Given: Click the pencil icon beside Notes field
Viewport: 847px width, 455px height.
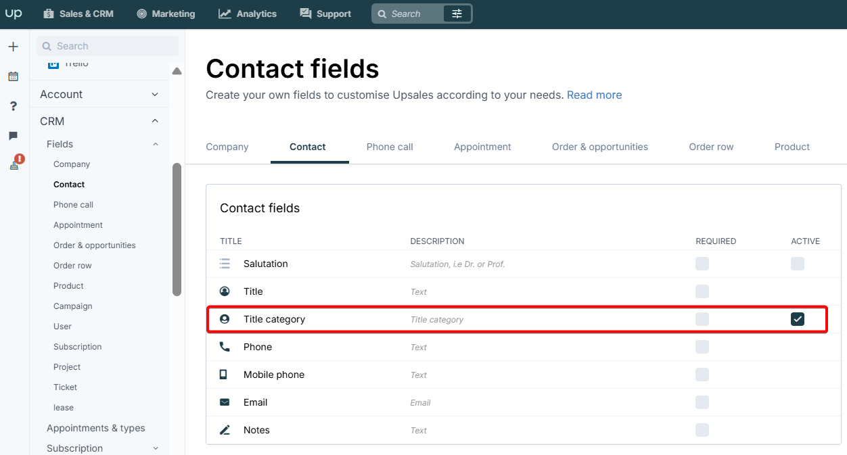Looking at the screenshot, I should click(225, 430).
